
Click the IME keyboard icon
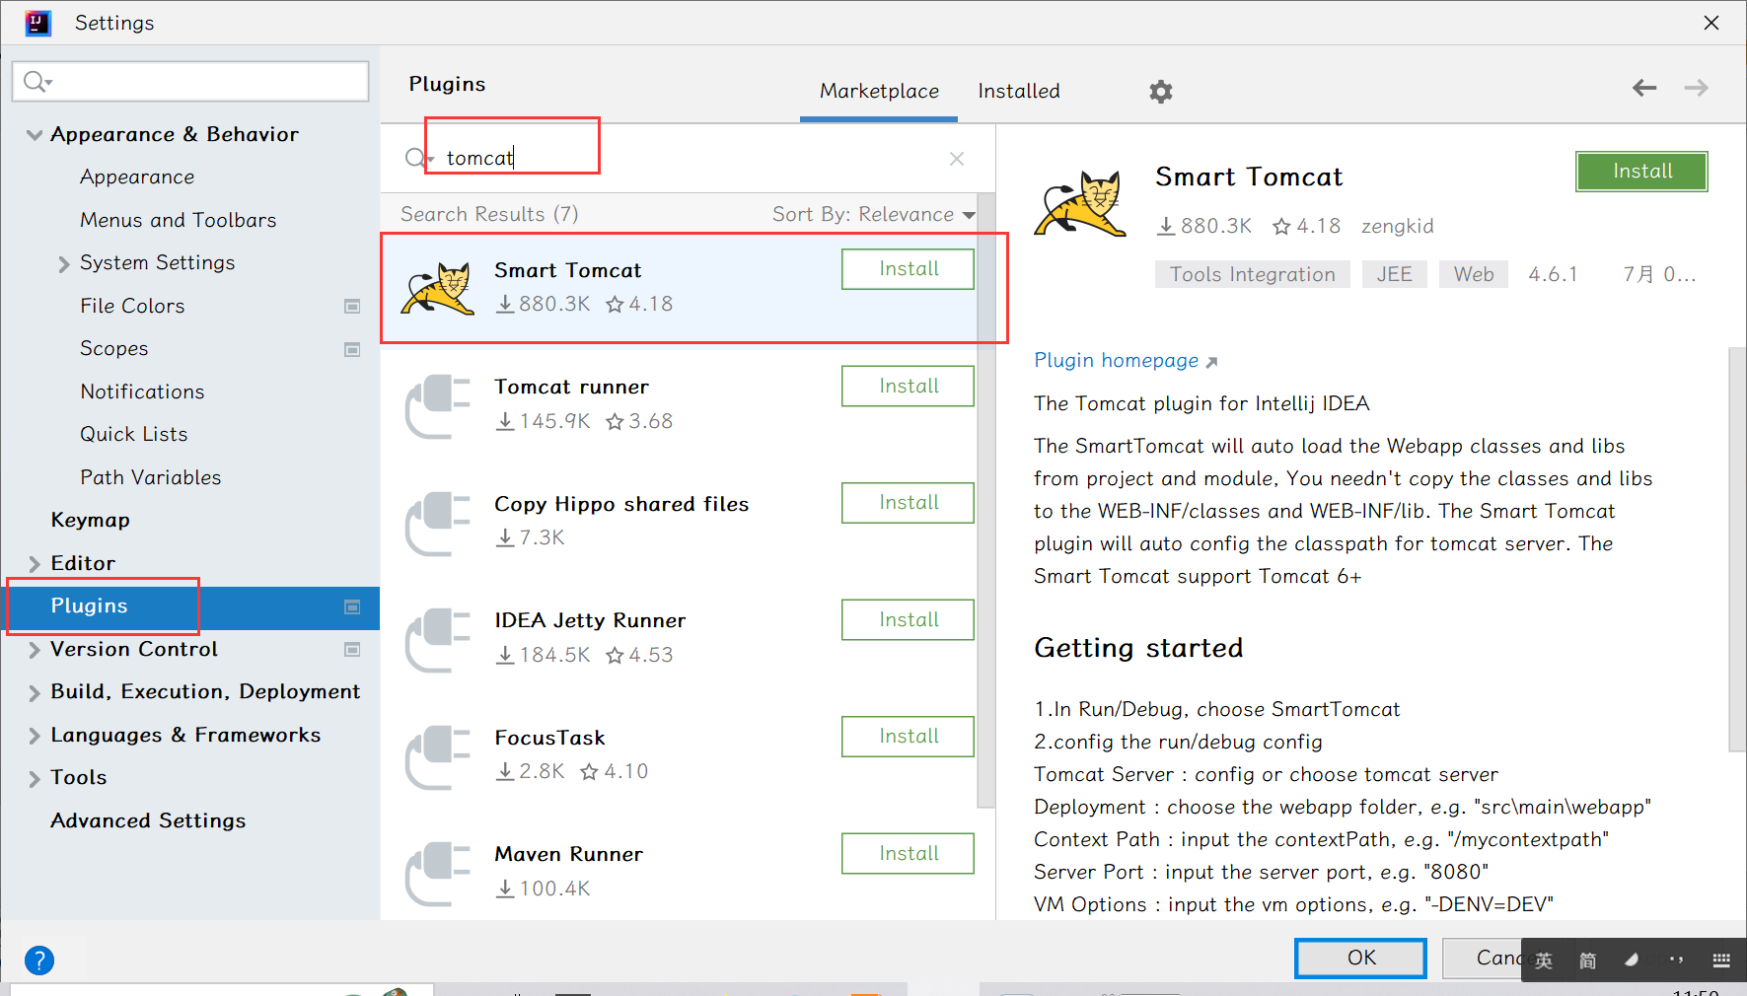click(x=1721, y=960)
